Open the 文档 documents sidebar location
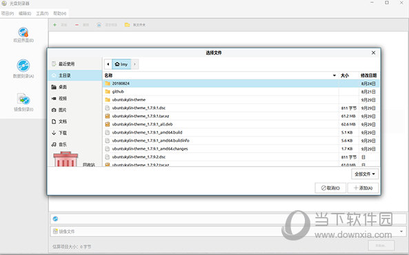The image size is (409, 255). point(75,121)
